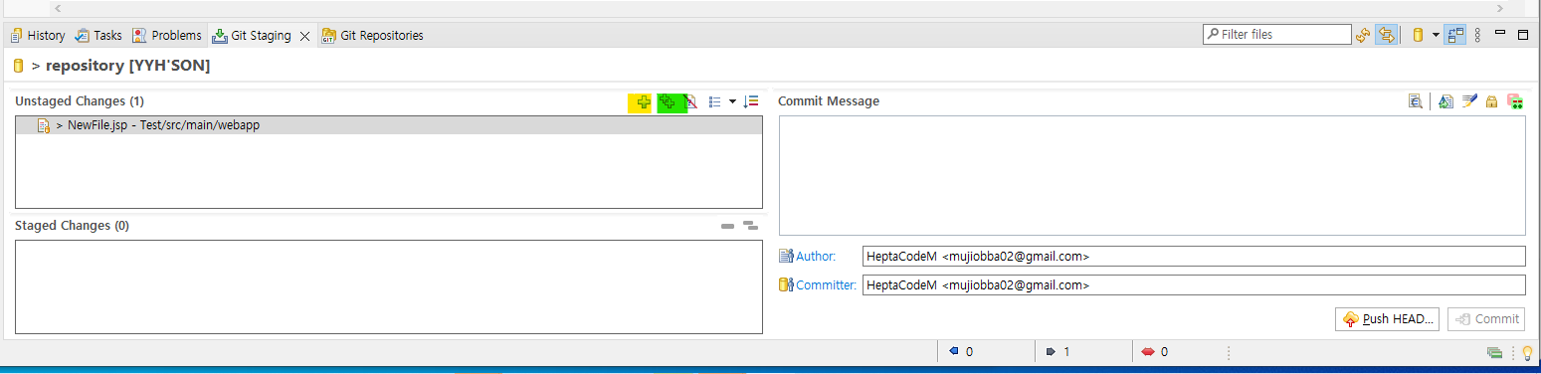1541x374 pixels.
Task: Click the blue incoming changes indicator showing 0
Action: pyautogui.click(x=960, y=351)
